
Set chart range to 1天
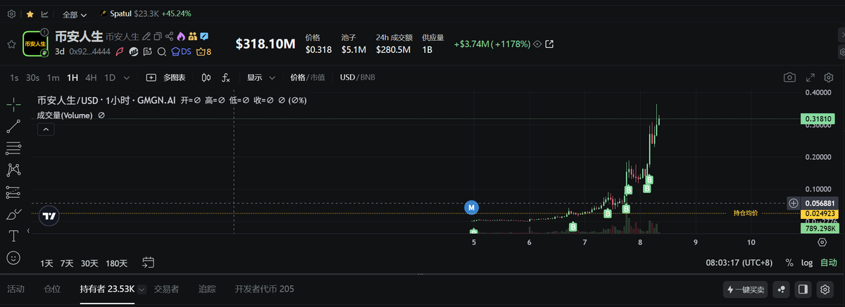tap(46, 263)
